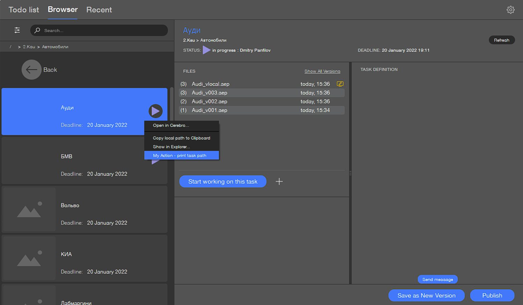Click the Refresh button
Screen dimensions: 523x305
click(x=501, y=40)
